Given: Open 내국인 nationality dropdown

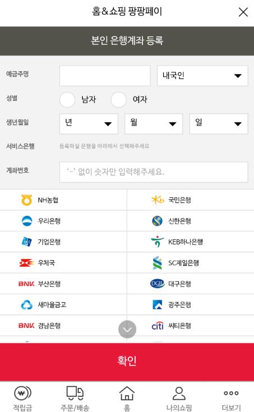Looking at the screenshot, I should [x=202, y=76].
